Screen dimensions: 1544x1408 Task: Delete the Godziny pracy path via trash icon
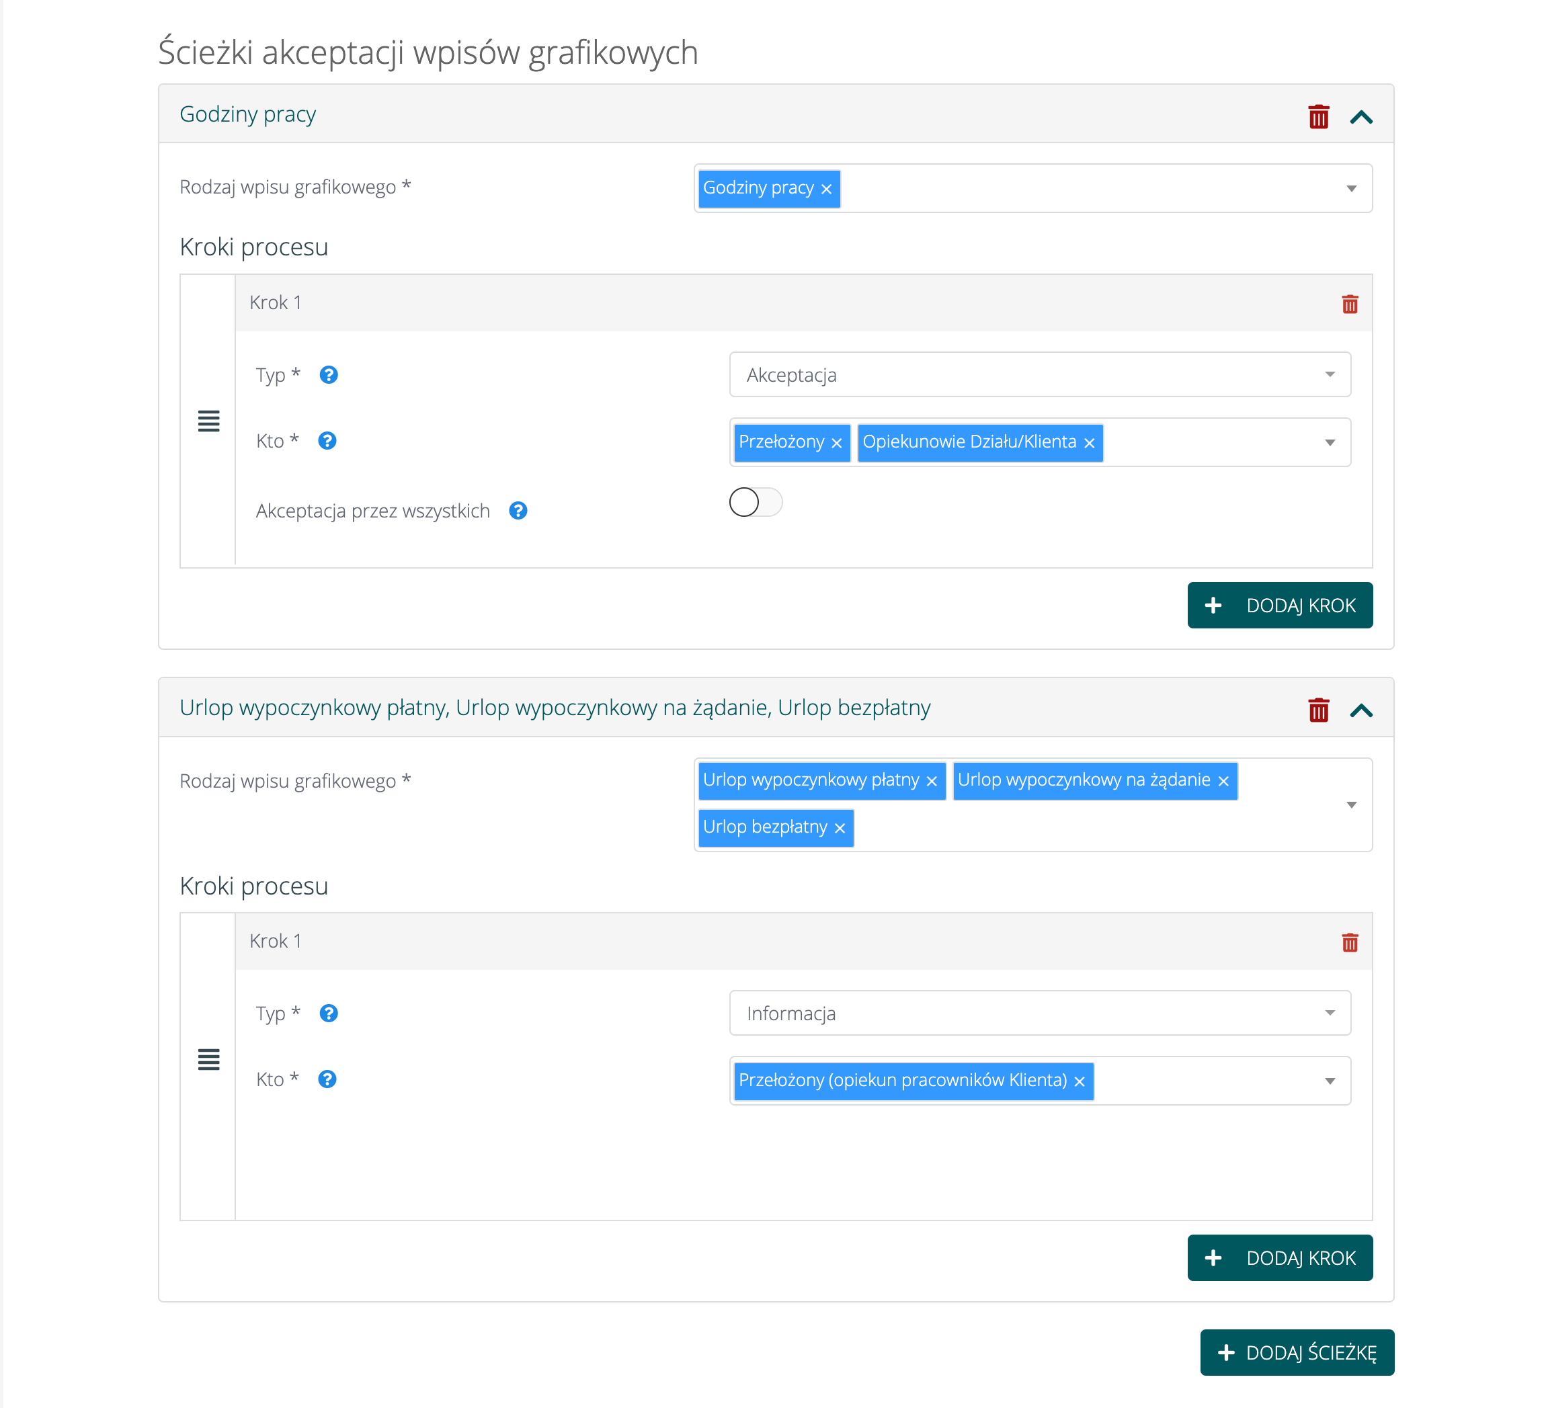pyautogui.click(x=1318, y=117)
